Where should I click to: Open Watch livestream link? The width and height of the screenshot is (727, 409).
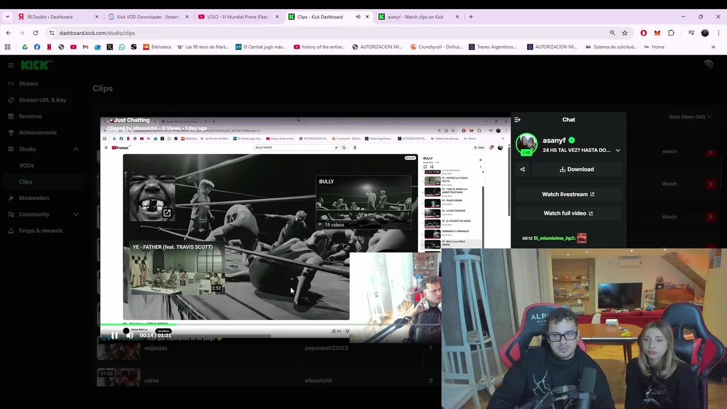point(568,194)
